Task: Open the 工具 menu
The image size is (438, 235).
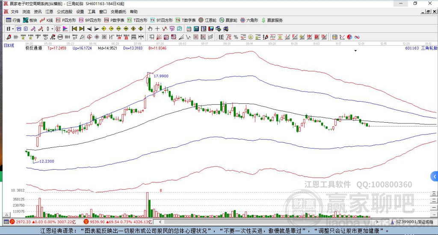Action: click(x=92, y=12)
